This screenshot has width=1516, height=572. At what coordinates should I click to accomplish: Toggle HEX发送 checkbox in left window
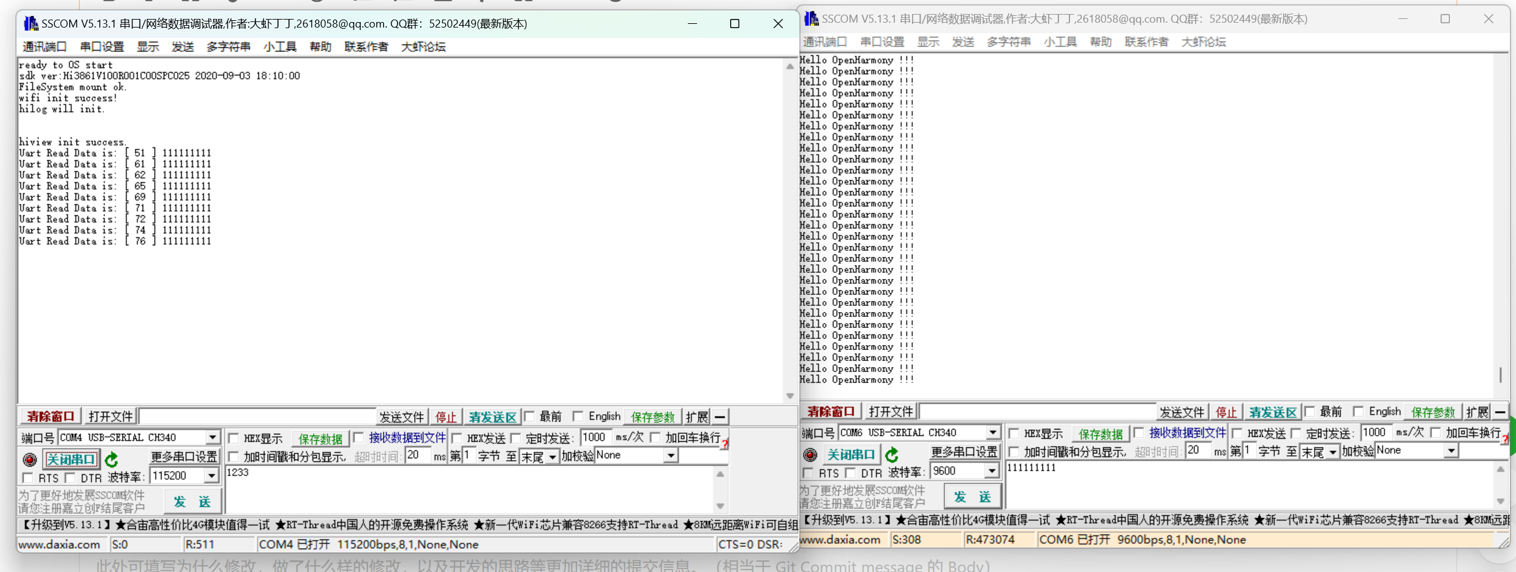click(x=457, y=438)
